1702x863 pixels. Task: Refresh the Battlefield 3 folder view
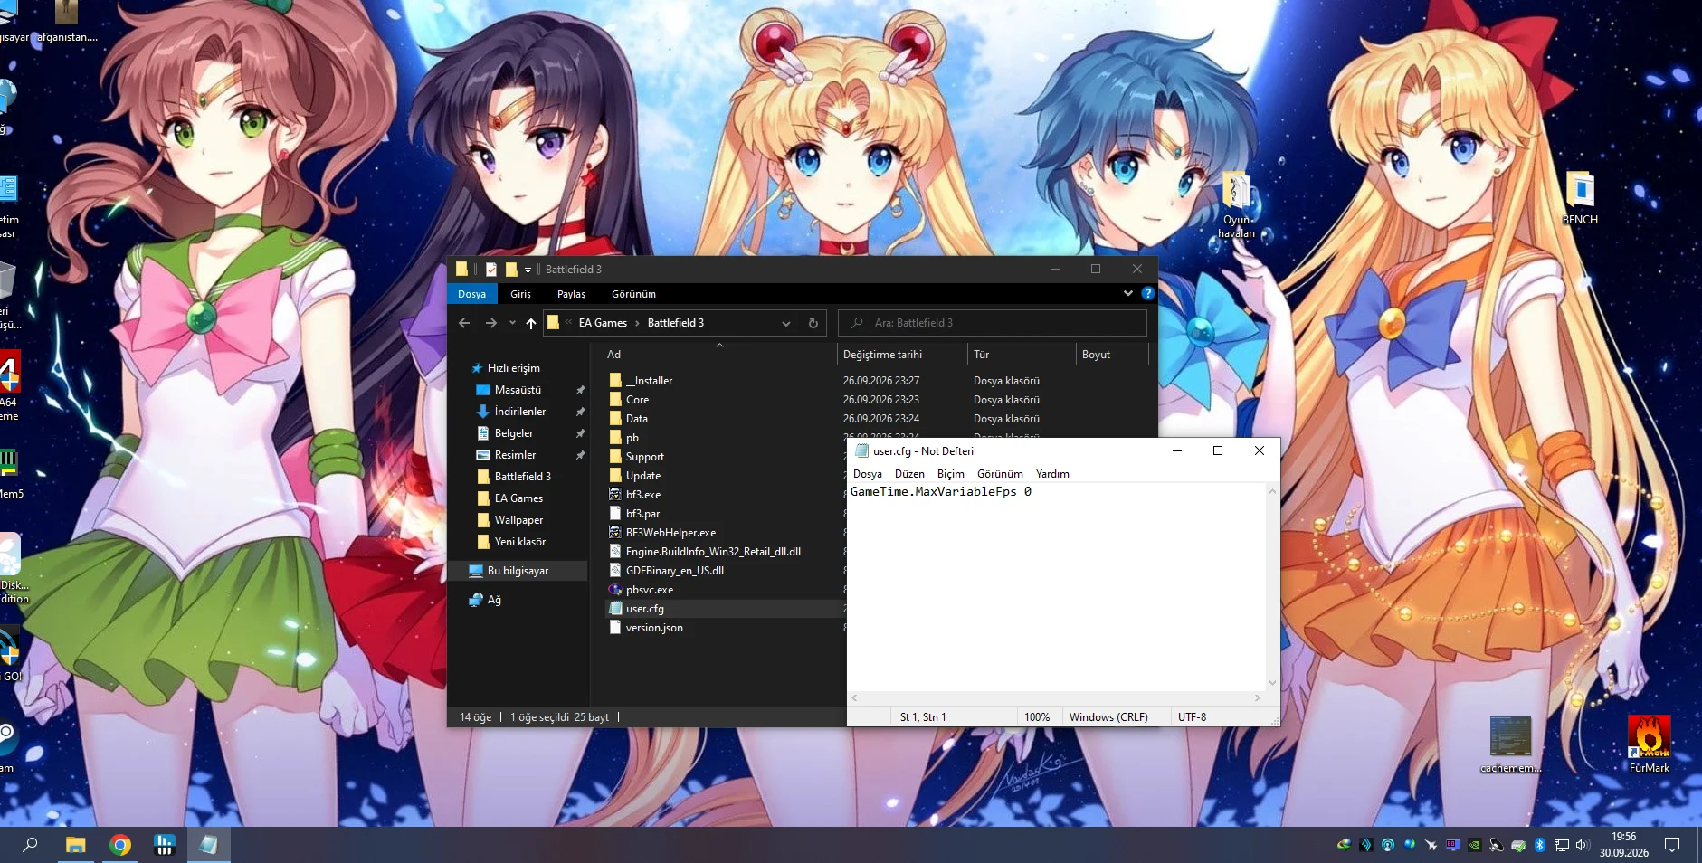[x=813, y=323]
